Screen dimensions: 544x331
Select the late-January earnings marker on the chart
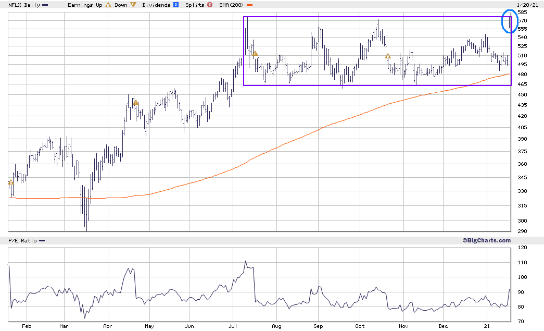11,182
